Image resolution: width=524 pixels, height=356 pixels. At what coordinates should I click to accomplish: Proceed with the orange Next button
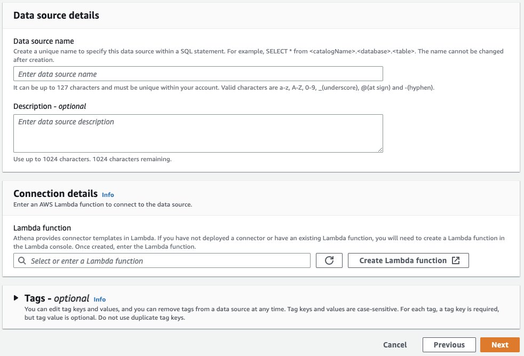499,345
